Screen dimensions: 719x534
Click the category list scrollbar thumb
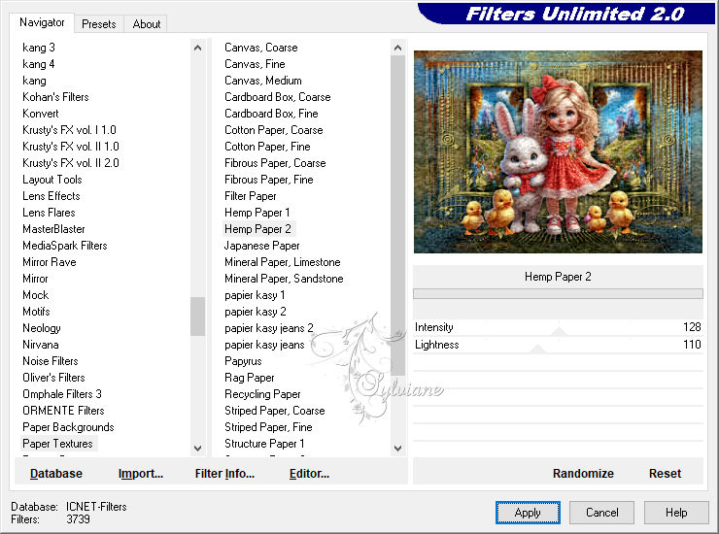tap(197, 317)
